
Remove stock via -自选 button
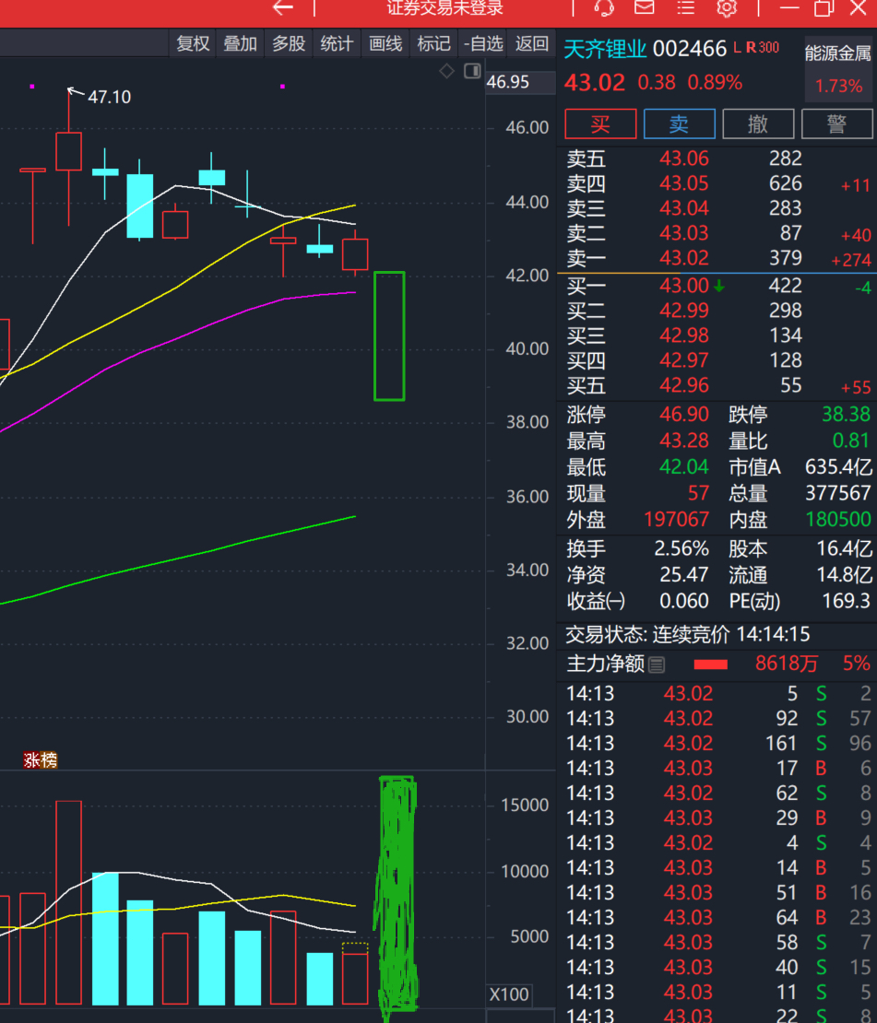click(483, 43)
